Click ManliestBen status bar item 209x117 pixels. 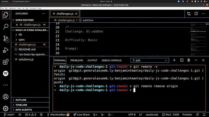(58, 115)
